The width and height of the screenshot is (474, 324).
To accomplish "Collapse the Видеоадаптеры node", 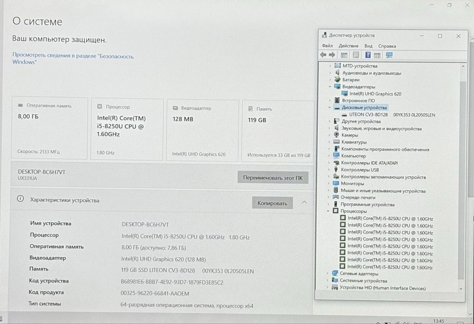I will point(330,86).
